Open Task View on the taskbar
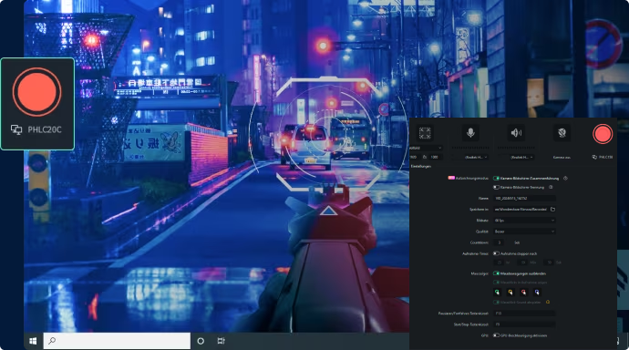Image resolution: width=629 pixels, height=350 pixels. (221, 341)
